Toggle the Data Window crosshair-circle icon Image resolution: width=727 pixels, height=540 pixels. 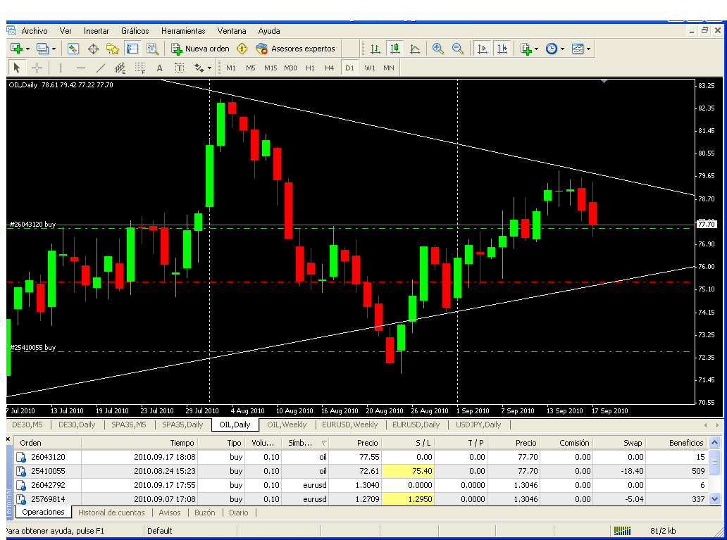[x=93, y=48]
